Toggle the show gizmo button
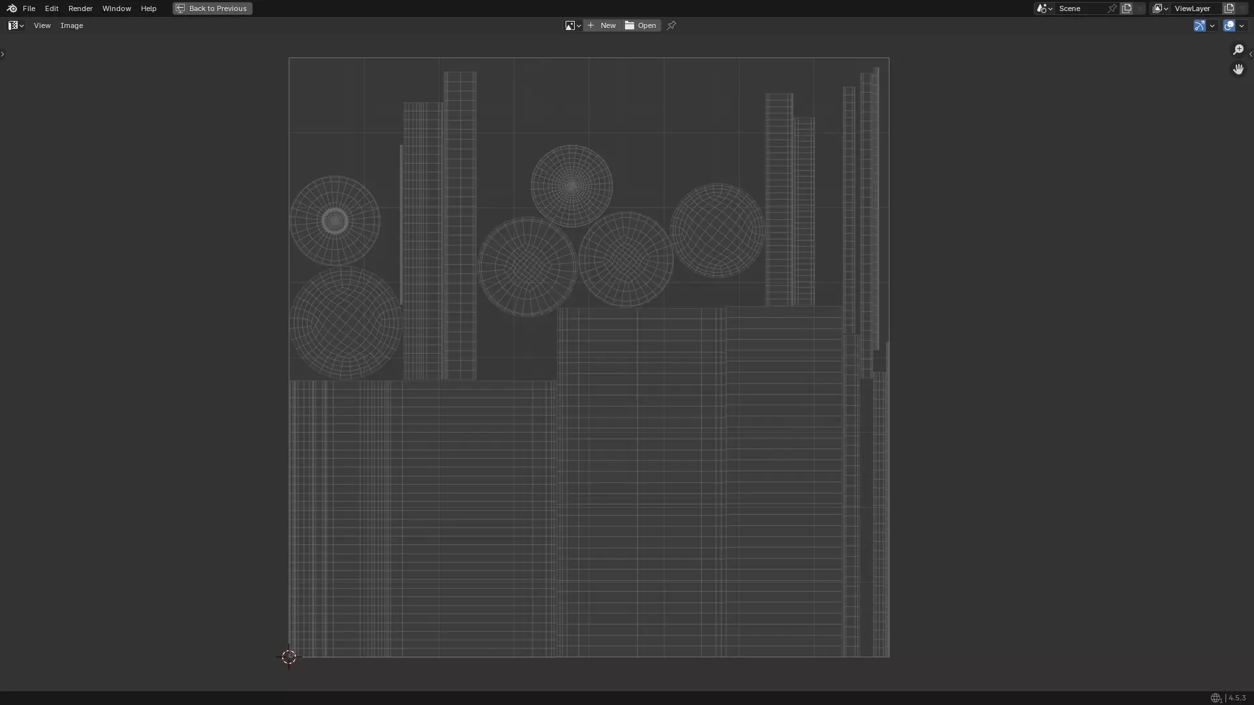Image resolution: width=1254 pixels, height=705 pixels. (x=1199, y=25)
